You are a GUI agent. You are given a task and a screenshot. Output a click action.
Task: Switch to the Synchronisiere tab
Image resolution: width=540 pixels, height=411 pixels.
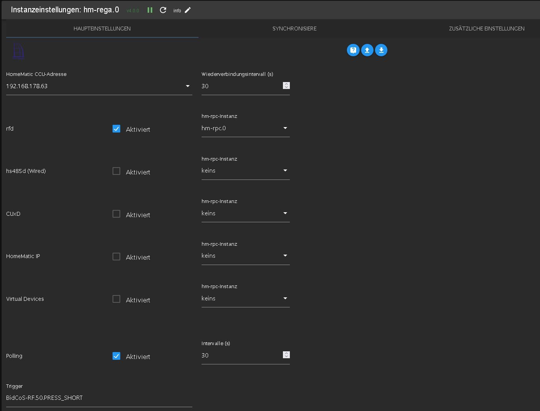294,29
